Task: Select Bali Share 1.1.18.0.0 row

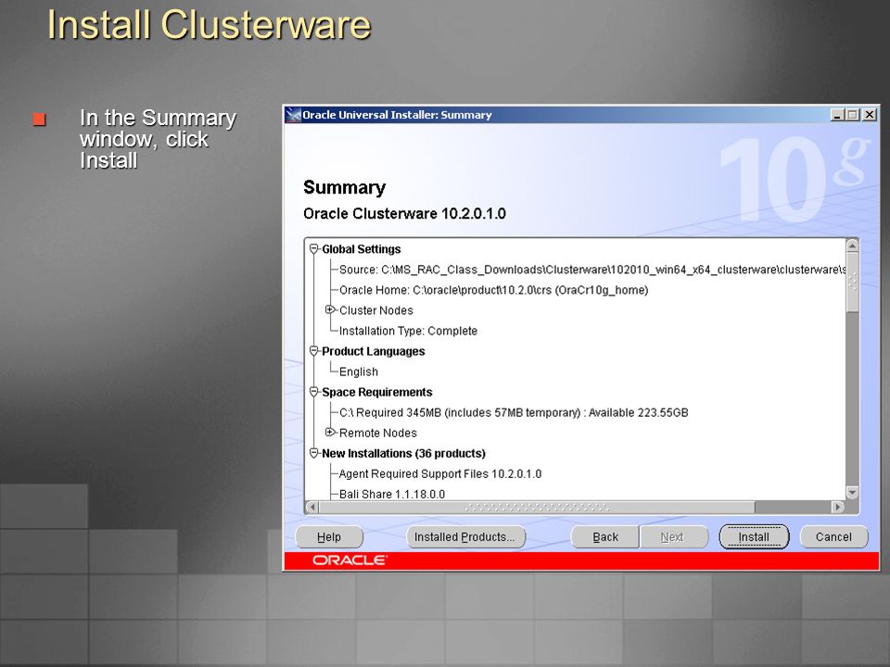Action: pos(391,494)
